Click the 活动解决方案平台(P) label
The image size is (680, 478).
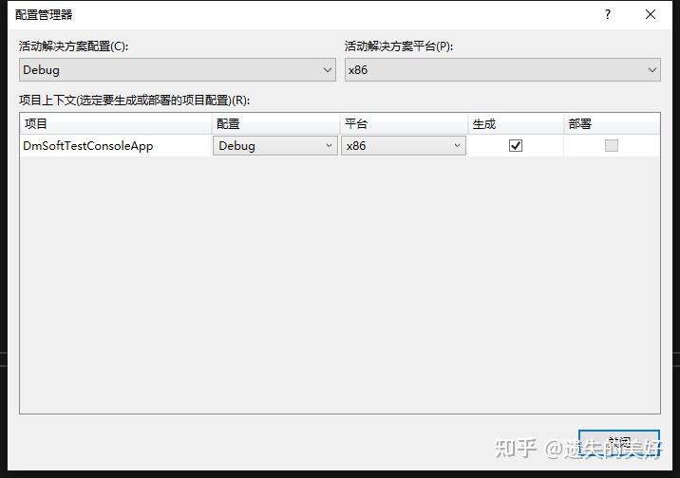point(399,46)
